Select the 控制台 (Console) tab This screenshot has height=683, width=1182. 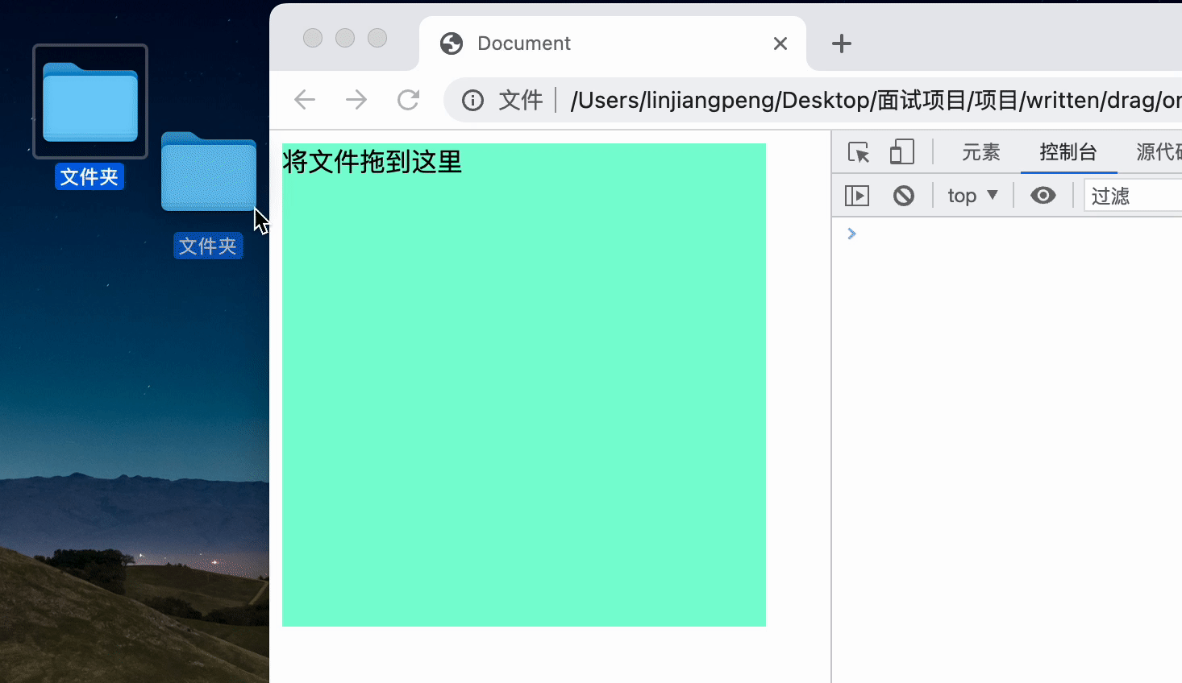[x=1068, y=151]
